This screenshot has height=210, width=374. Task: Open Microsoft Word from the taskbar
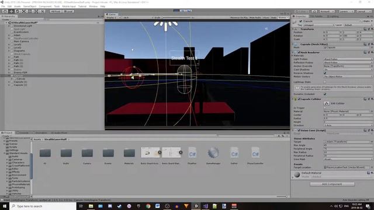(157, 206)
